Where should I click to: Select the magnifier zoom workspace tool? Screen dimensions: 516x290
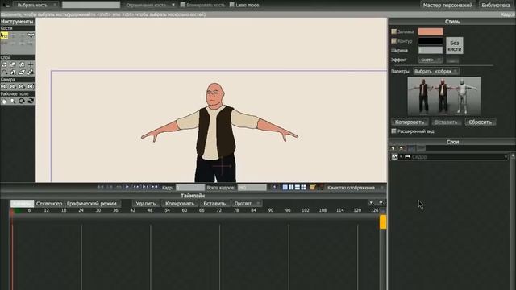tap(13, 101)
